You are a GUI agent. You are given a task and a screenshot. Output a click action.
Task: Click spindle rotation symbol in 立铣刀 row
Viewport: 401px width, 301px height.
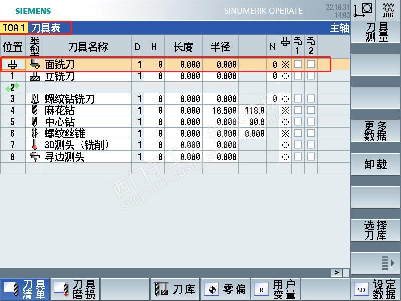click(x=285, y=76)
